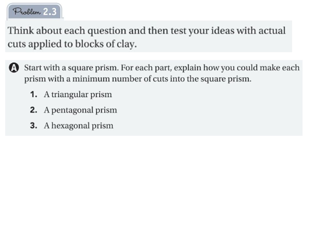The height and width of the screenshot is (235, 313).
Task: Select item 3 A hexagonal prism
Action: coord(72,126)
